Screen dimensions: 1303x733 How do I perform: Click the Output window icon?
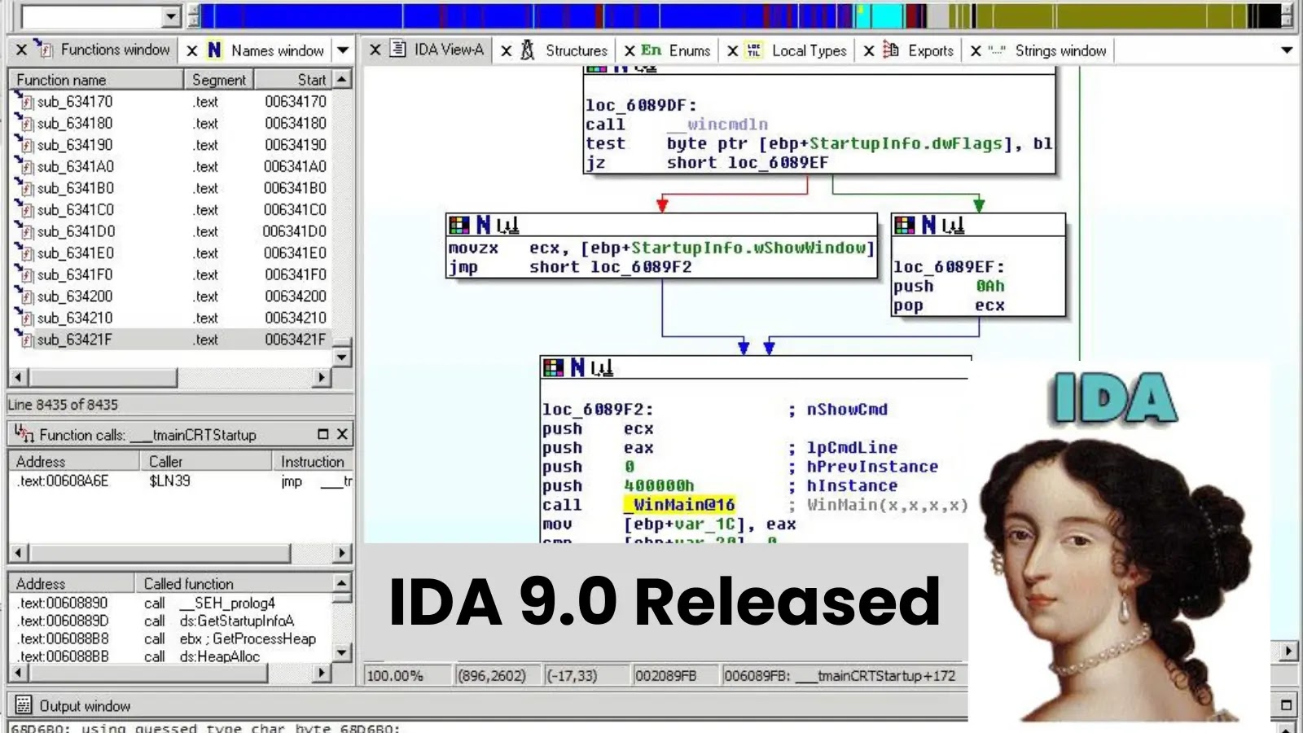click(x=24, y=705)
